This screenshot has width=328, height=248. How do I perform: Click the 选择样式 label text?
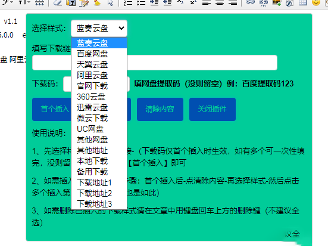click(49, 28)
